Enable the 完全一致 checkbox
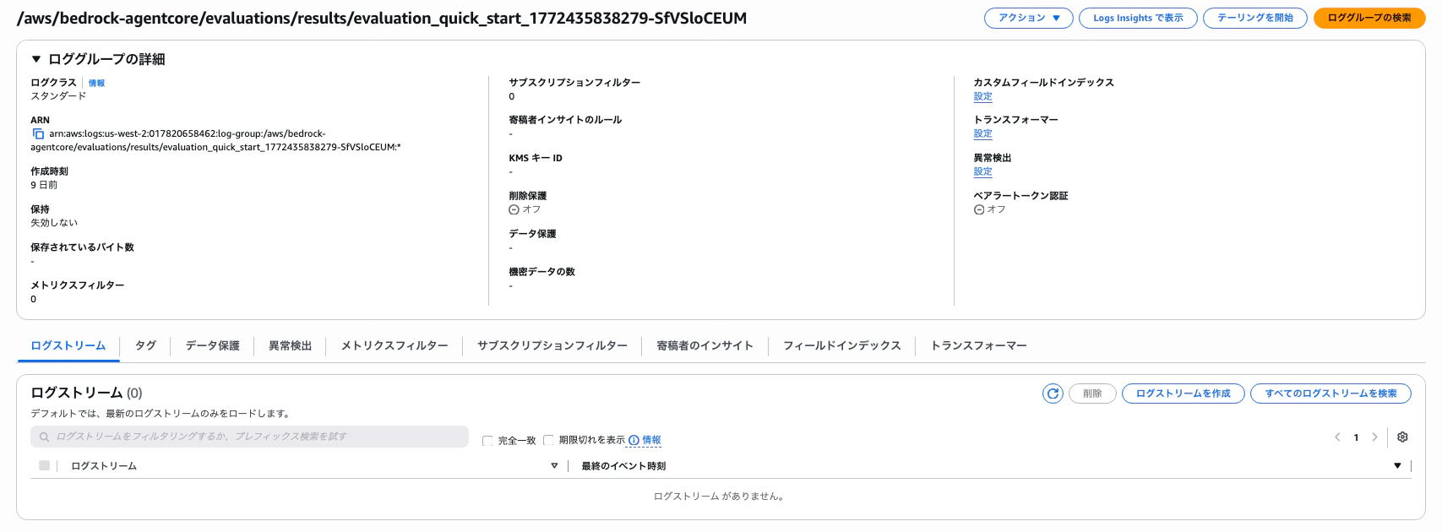 [487, 441]
